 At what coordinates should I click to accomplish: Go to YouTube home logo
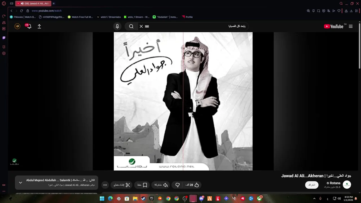pyautogui.click(x=334, y=26)
